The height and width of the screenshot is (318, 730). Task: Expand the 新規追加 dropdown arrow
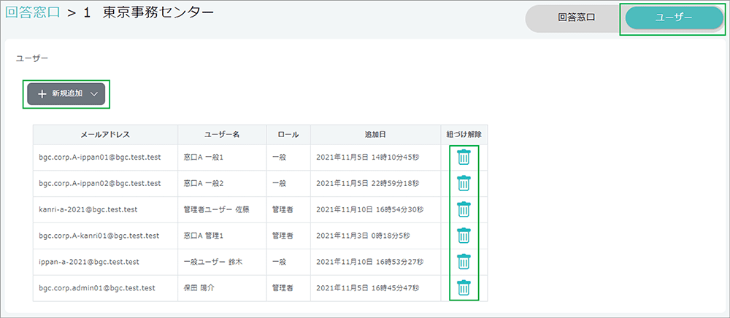pyautogui.click(x=95, y=94)
